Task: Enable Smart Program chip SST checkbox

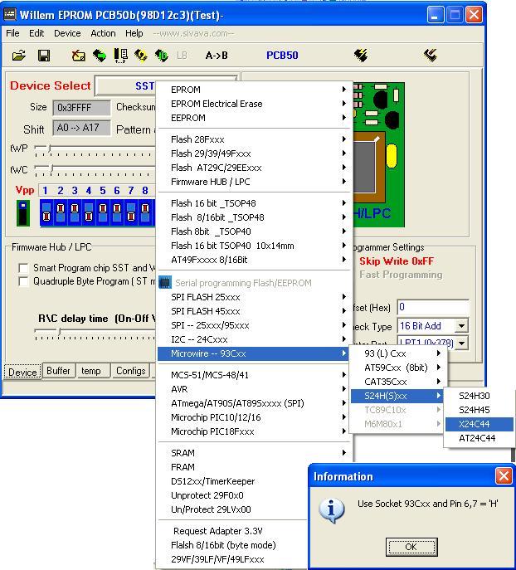Action: point(23,268)
